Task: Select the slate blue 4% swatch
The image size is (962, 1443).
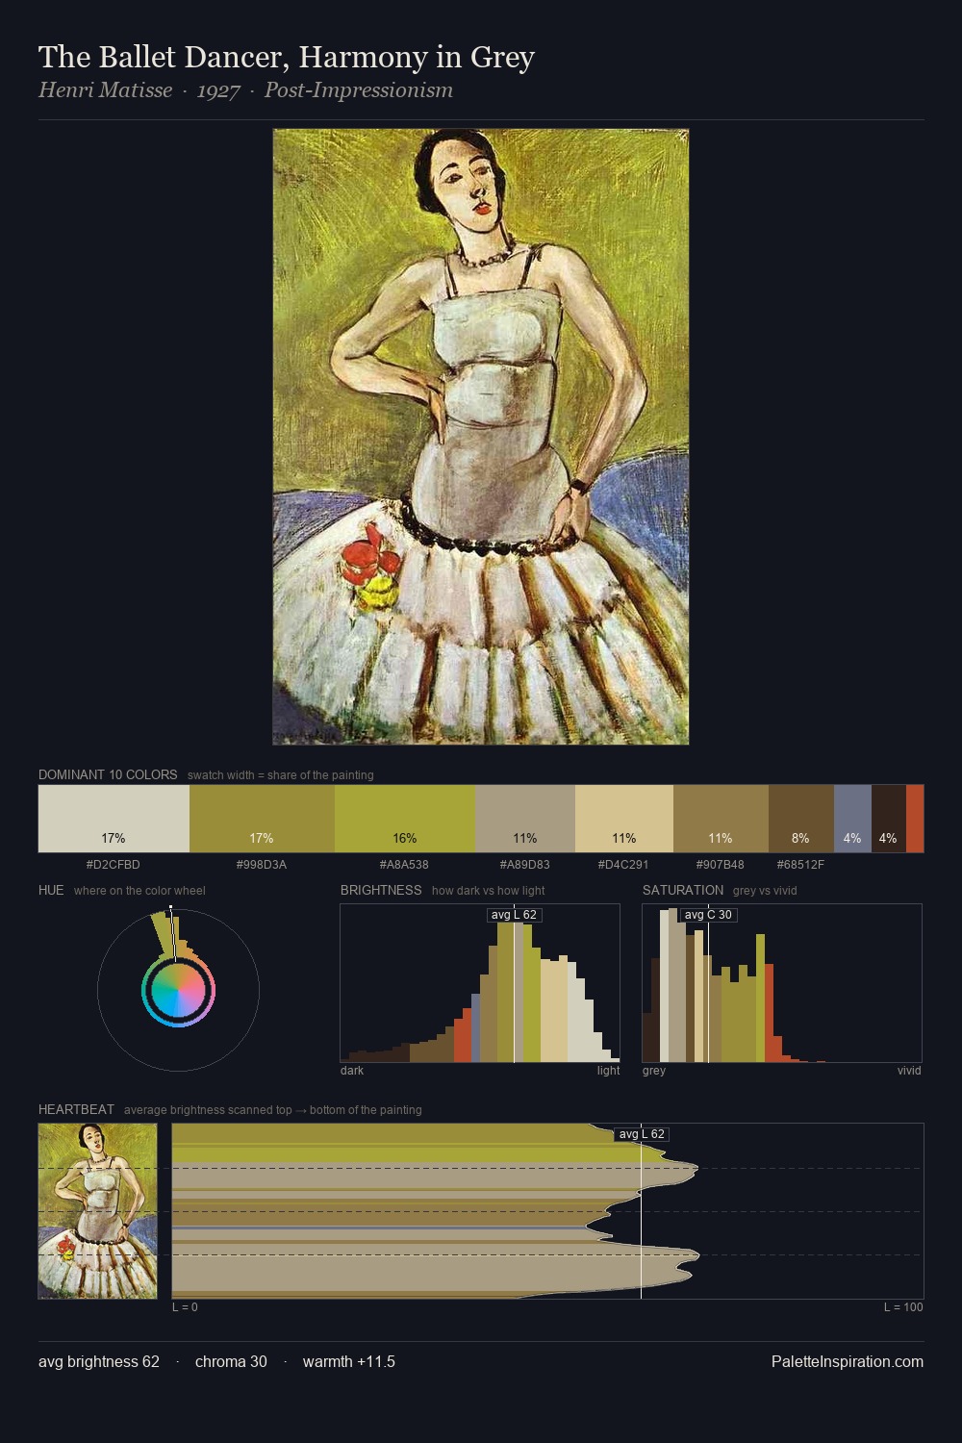Action: [852, 819]
